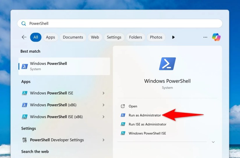Screen dimensions: 240x158
Task: Open Windows PowerShell ISE (x86) result
Action: (x=64, y=117)
